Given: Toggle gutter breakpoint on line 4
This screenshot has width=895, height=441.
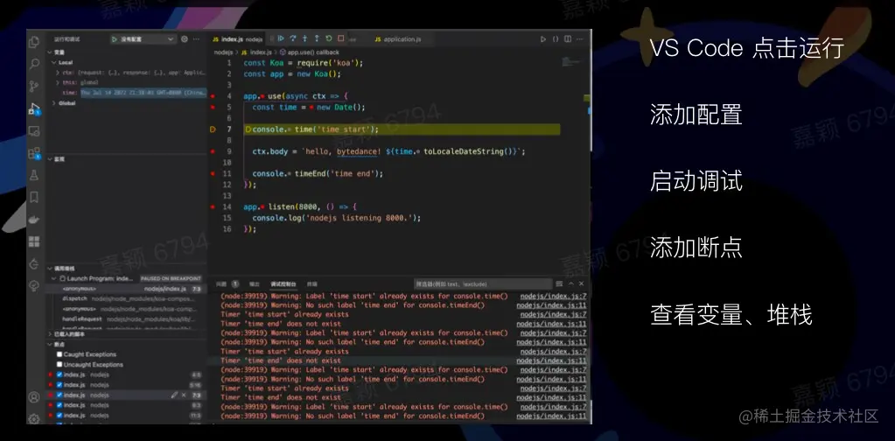Looking at the screenshot, I should tap(213, 96).
